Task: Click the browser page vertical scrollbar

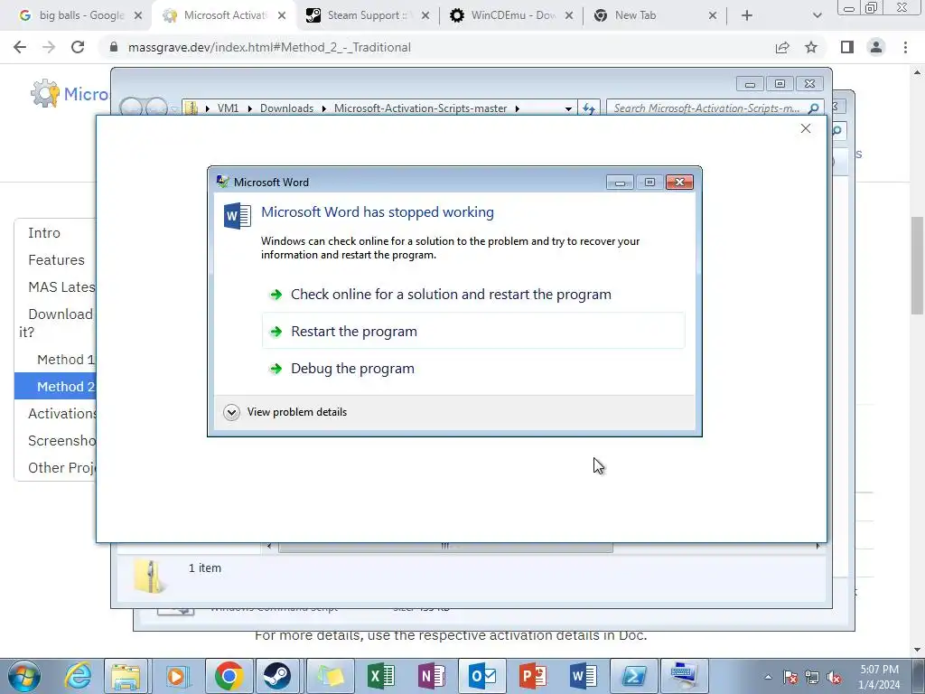Action: point(917,266)
